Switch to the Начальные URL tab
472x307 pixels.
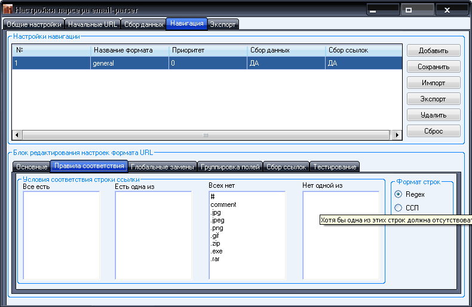point(93,24)
